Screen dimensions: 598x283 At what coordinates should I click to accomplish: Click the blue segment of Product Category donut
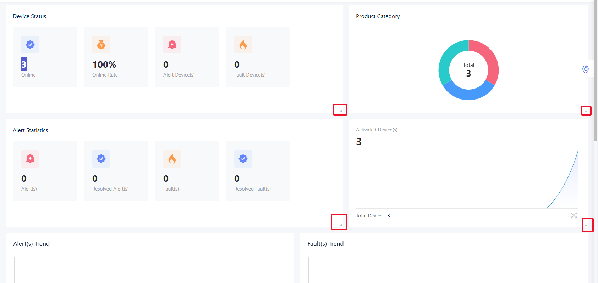pyautogui.click(x=468, y=94)
